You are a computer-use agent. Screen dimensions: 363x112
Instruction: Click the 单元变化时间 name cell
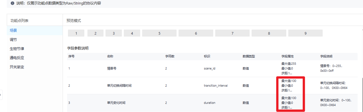click(116, 103)
